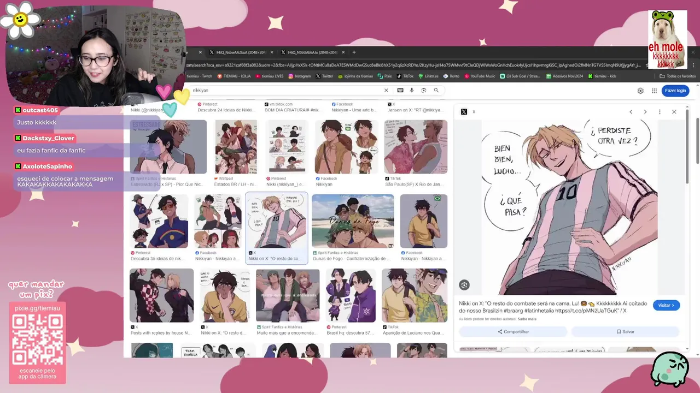Click the large preview image of blond character

(x=569, y=207)
